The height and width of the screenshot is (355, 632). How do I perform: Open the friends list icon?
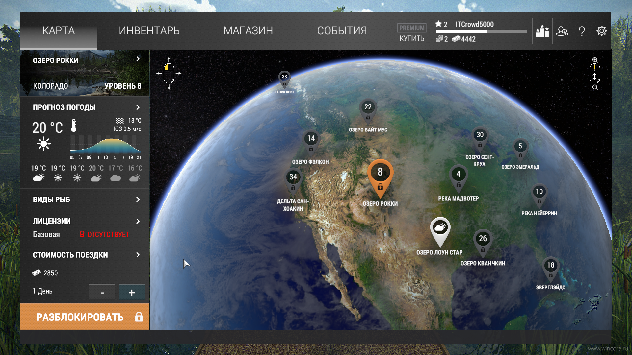click(x=562, y=31)
